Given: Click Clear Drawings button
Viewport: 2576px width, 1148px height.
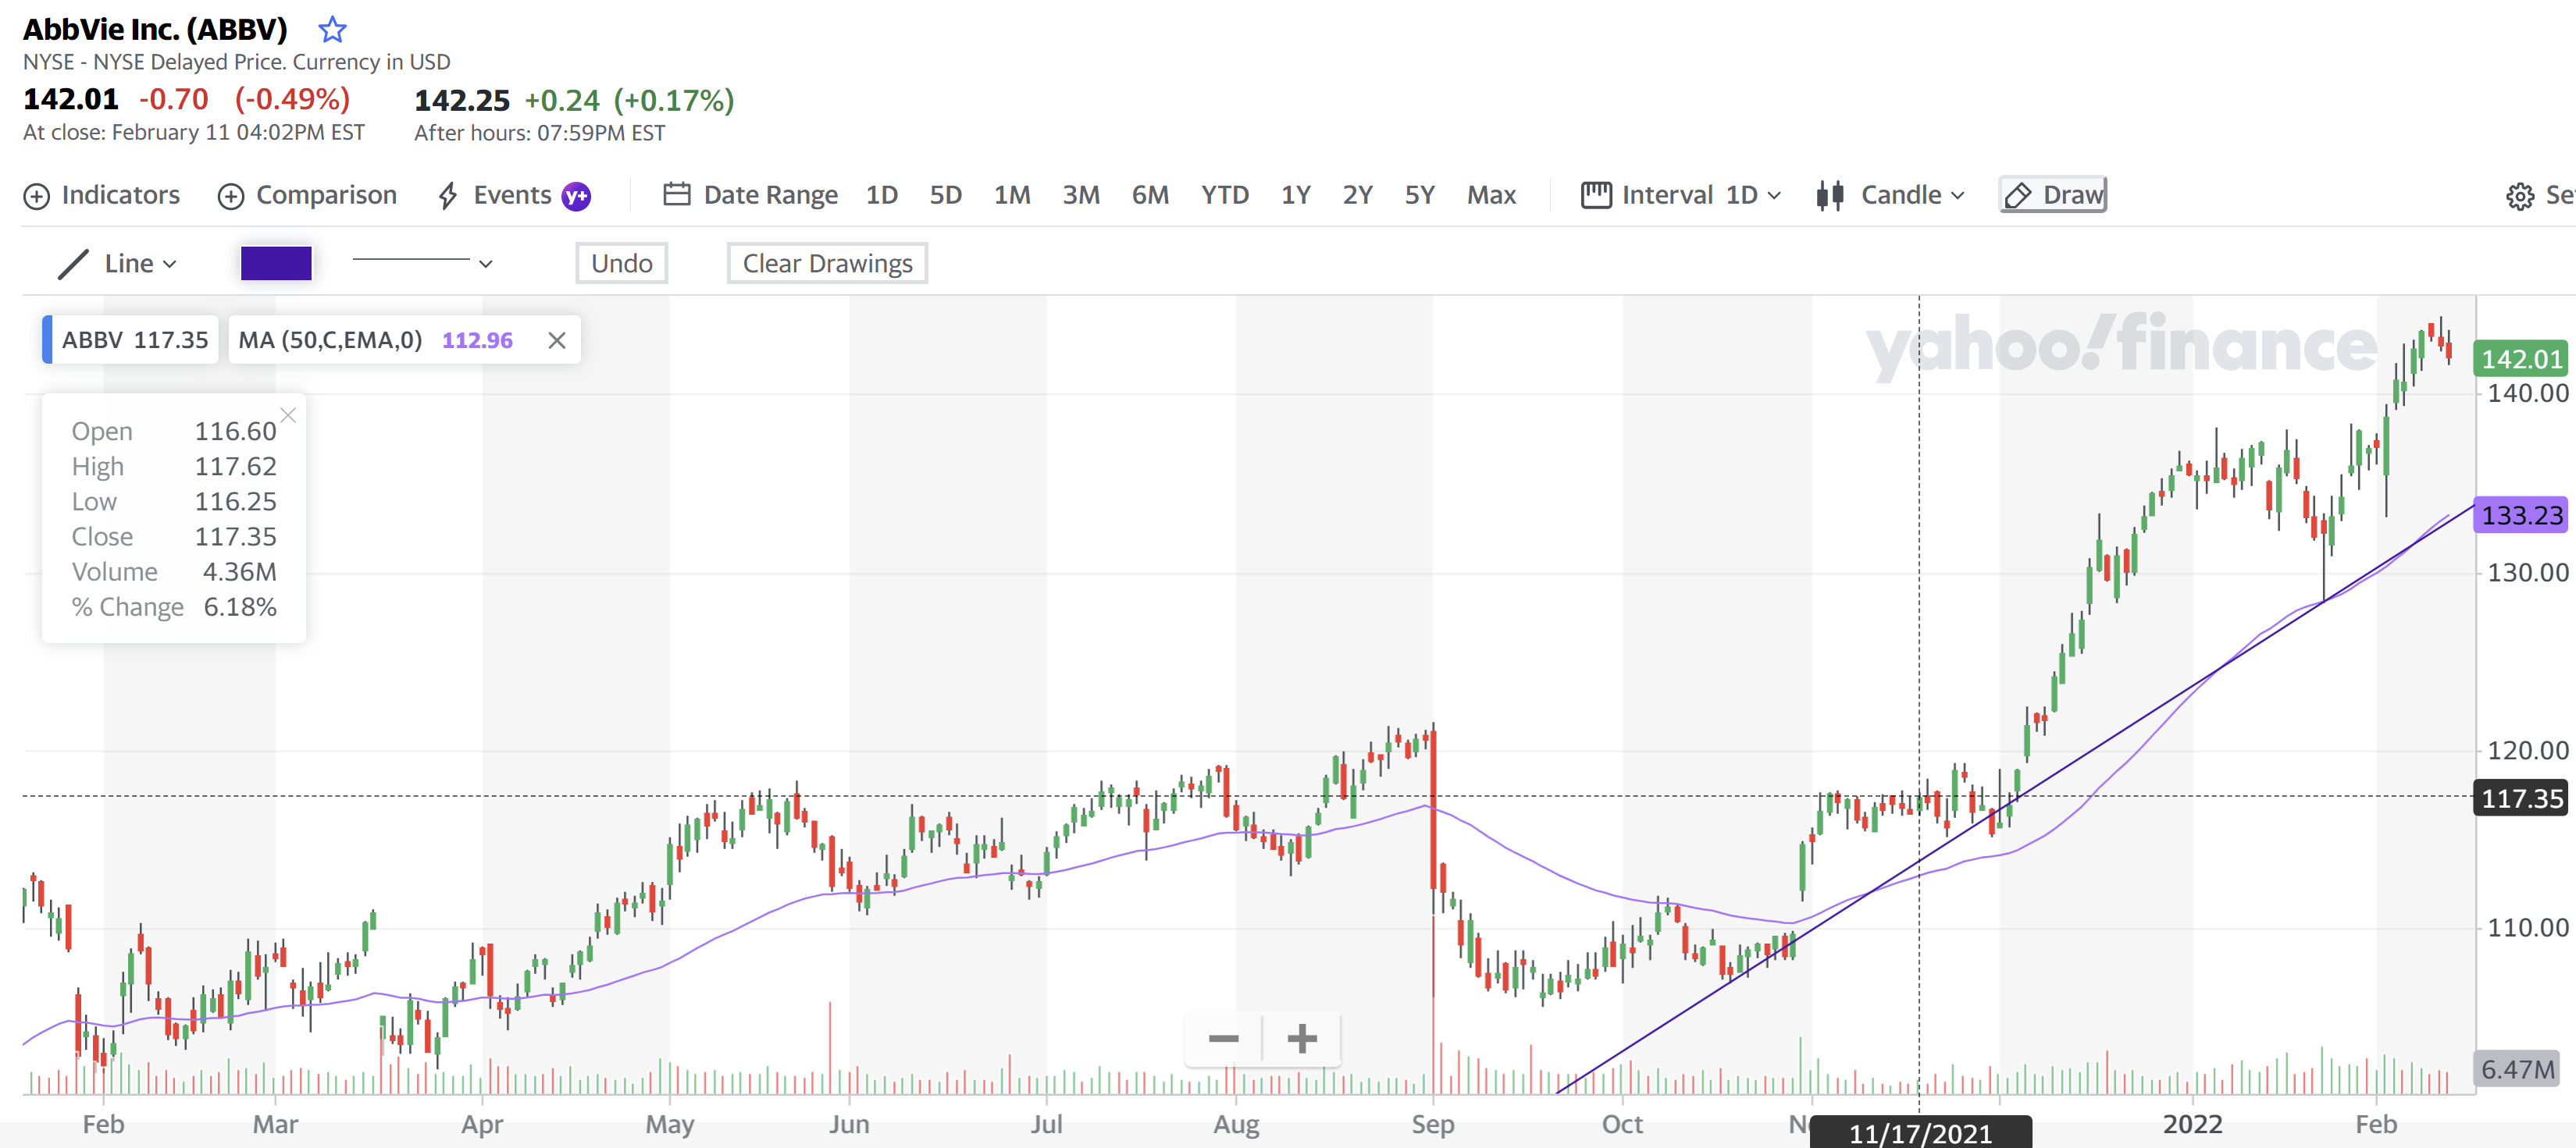Looking at the screenshot, I should click(x=827, y=263).
